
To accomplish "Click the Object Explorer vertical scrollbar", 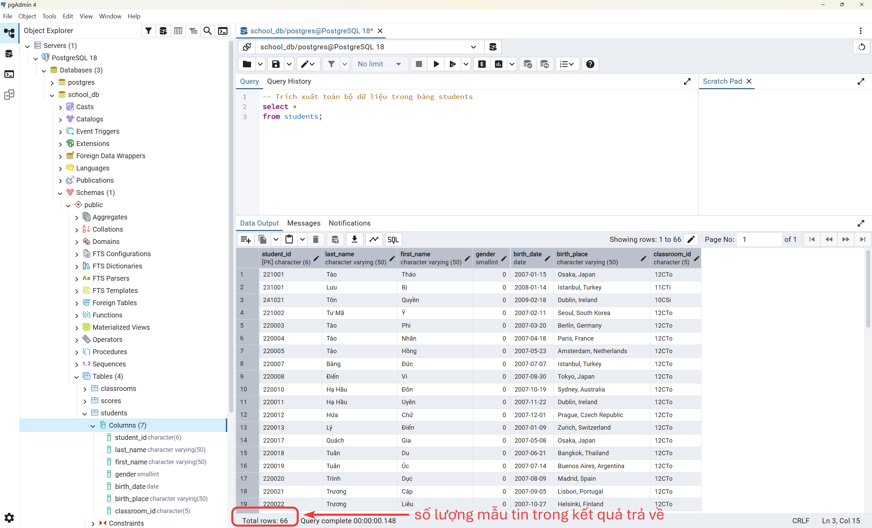I will pos(231,226).
